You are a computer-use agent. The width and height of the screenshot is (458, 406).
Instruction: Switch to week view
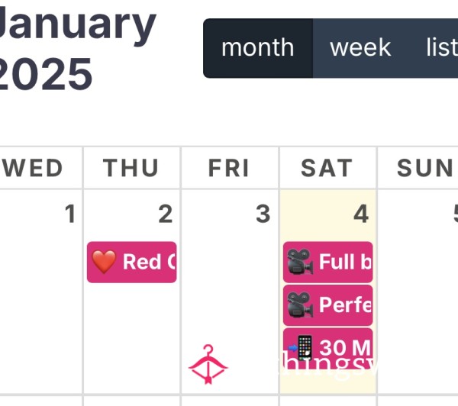(360, 48)
